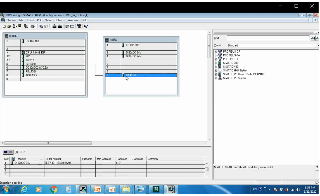Click the back arrow above slot table
The image size is (320, 196).
tap(6, 152)
